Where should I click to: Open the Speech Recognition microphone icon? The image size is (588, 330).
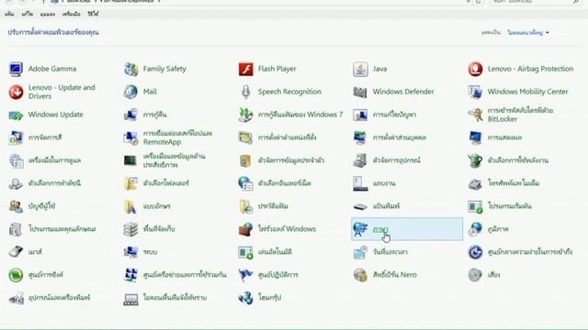pyautogui.click(x=245, y=92)
